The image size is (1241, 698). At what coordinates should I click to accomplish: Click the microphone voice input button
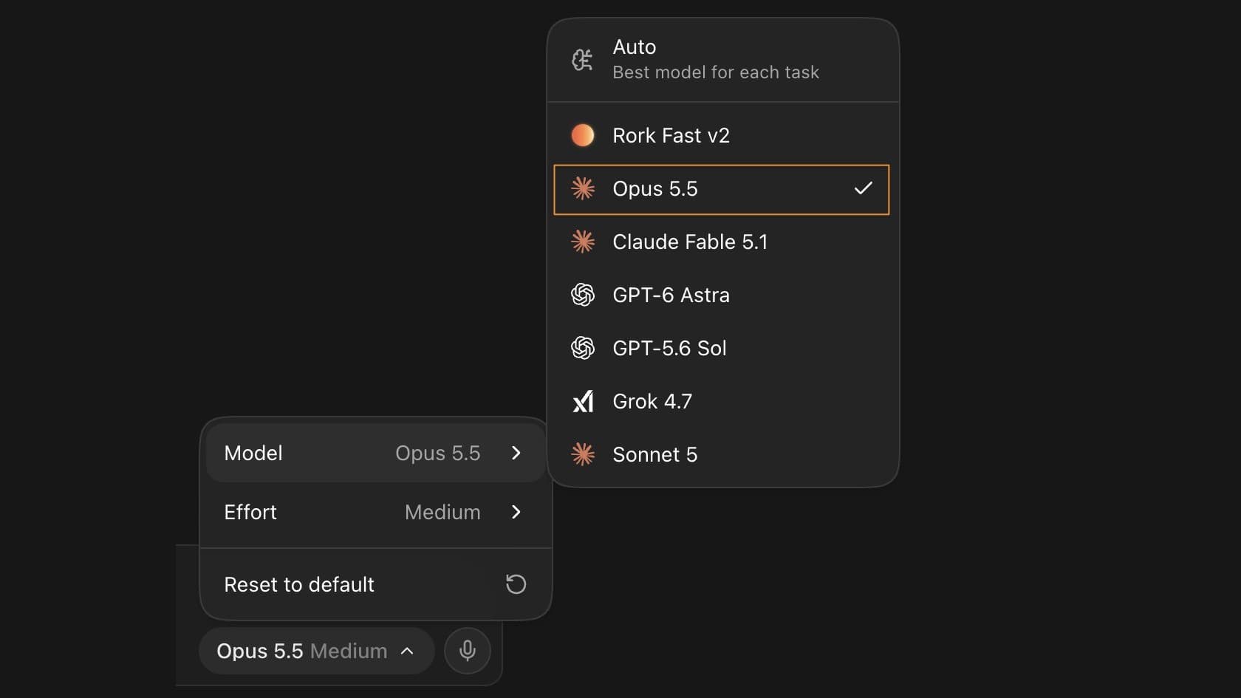[467, 651]
